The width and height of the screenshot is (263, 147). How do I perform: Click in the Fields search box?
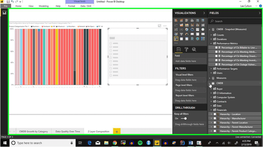click(235, 21)
